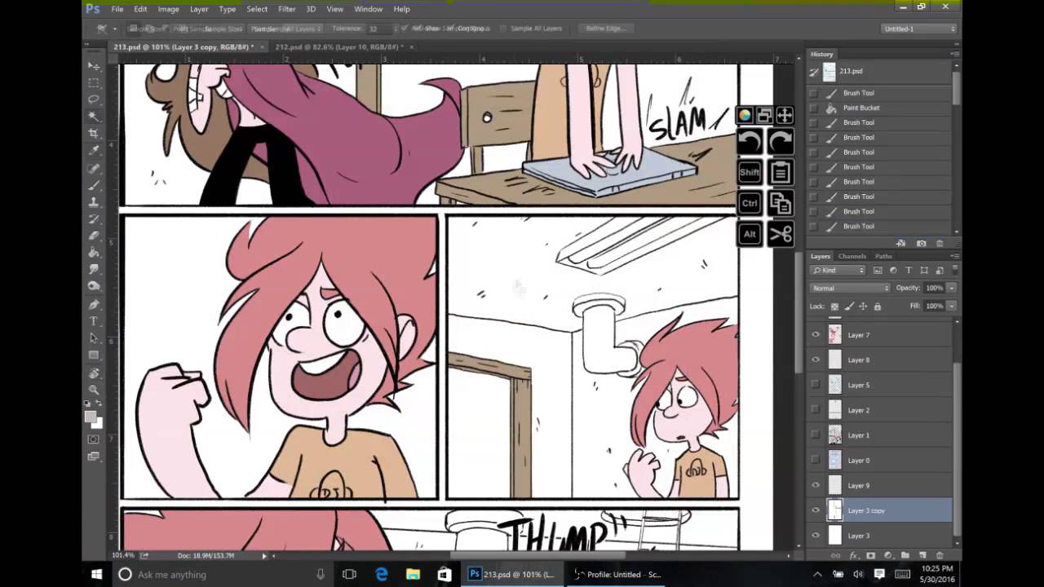This screenshot has height=587, width=1044.
Task: Open the Layers panel menu
Action: coord(954,256)
